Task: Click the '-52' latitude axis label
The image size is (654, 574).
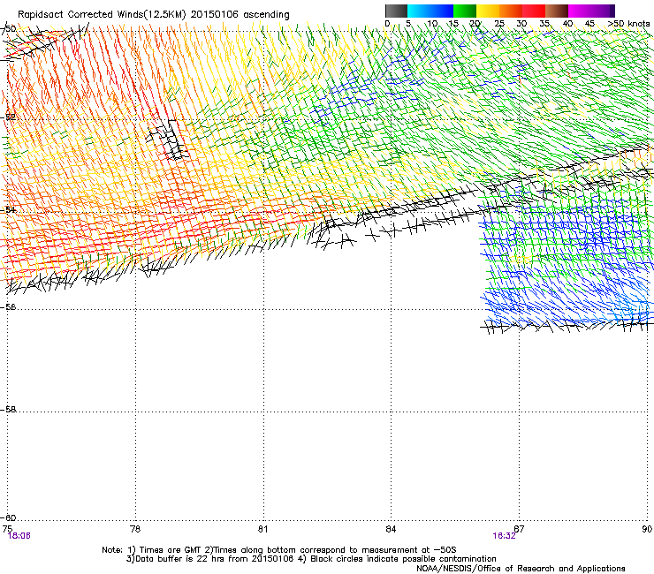Action: coord(8,117)
